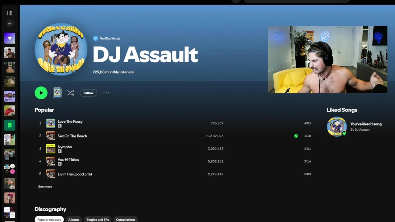
Task: Click the Liked Songs section heading
Action: [x=342, y=110]
